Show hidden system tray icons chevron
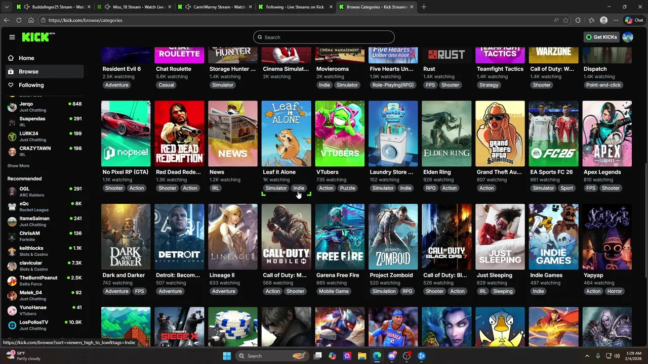 point(587,356)
